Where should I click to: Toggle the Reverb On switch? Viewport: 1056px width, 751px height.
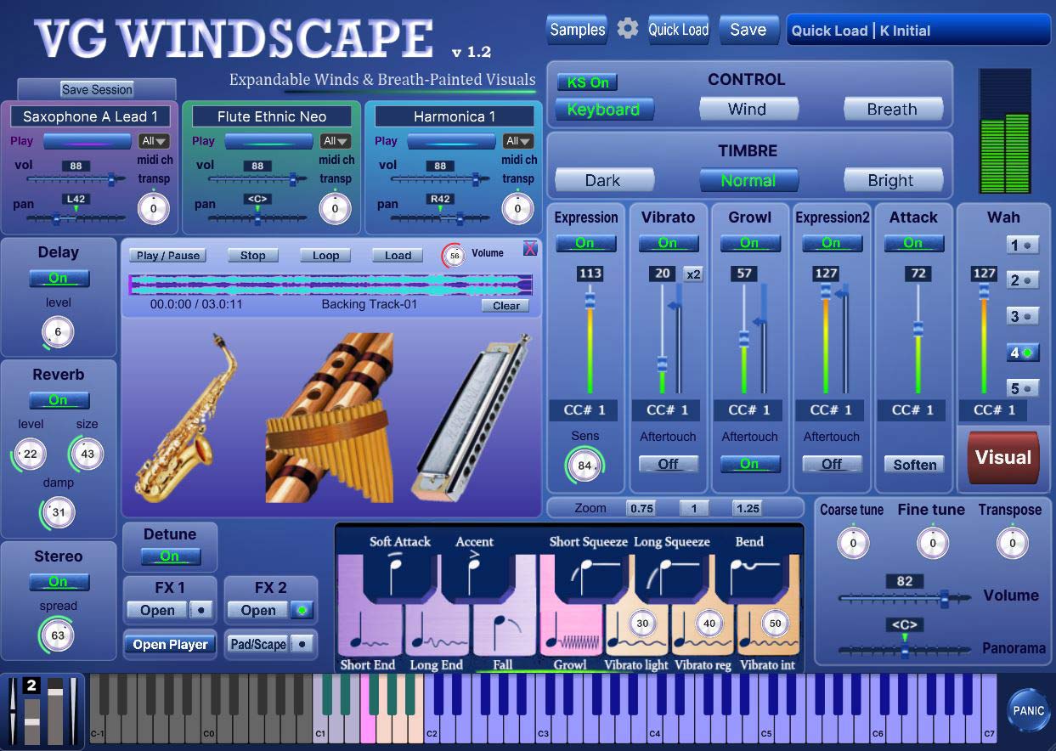click(58, 400)
